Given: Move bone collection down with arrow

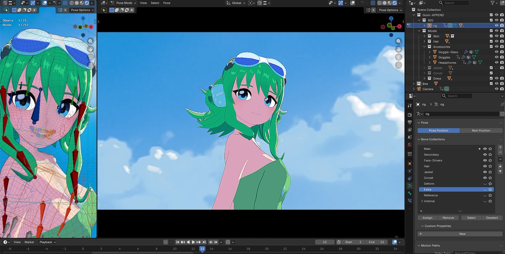Looking at the screenshot, I should point(500,171).
